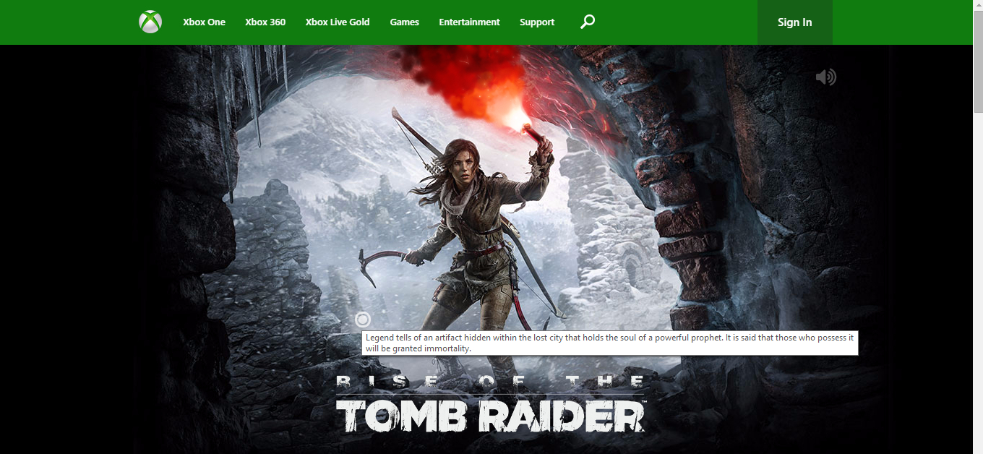Expand the Xbox 360 navigation menu
Viewport: 983px width, 454px height.
click(265, 22)
